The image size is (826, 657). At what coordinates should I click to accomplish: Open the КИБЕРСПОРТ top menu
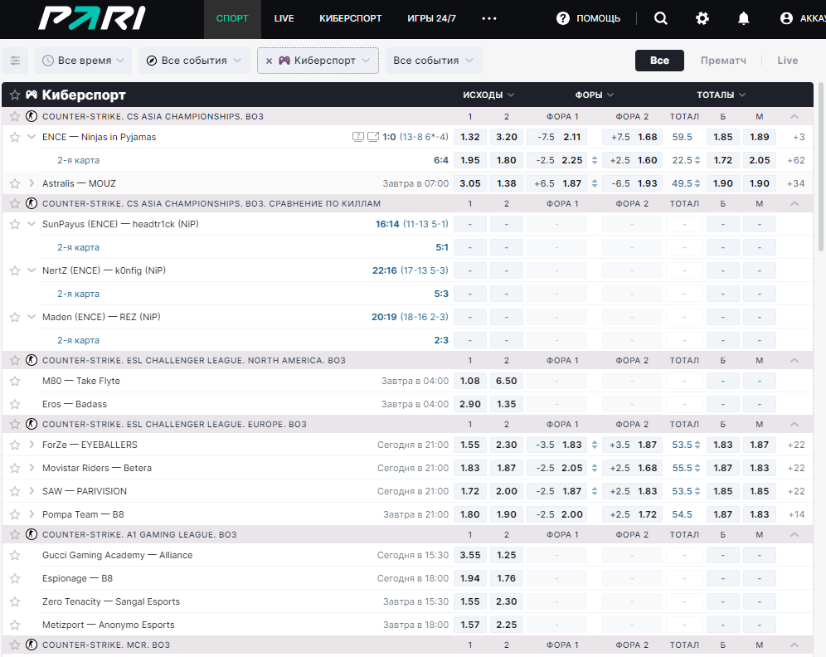[350, 18]
